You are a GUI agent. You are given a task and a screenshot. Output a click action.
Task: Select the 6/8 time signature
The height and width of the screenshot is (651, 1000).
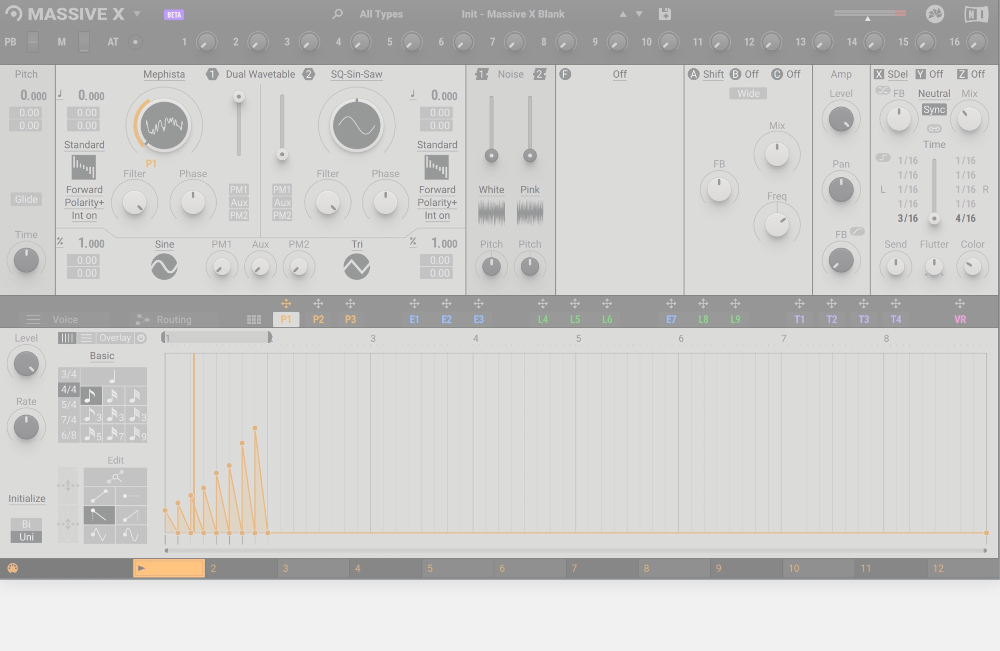[69, 435]
